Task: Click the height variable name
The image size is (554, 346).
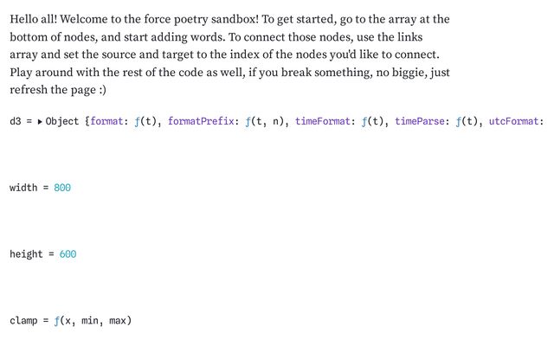Action: tap(26, 254)
